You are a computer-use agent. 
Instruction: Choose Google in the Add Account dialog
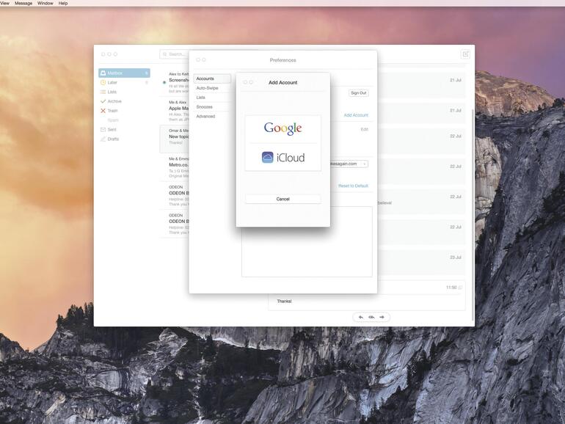[282, 128]
